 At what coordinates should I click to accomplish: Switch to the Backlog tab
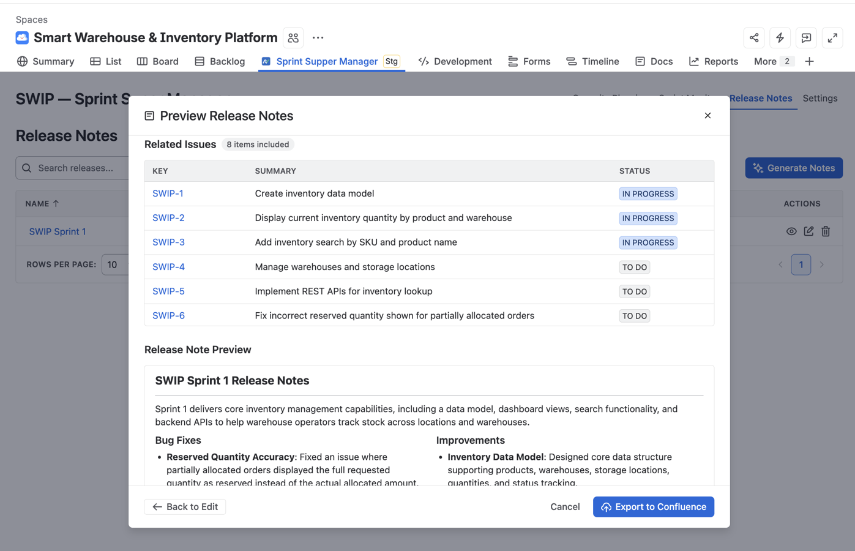pyautogui.click(x=220, y=61)
